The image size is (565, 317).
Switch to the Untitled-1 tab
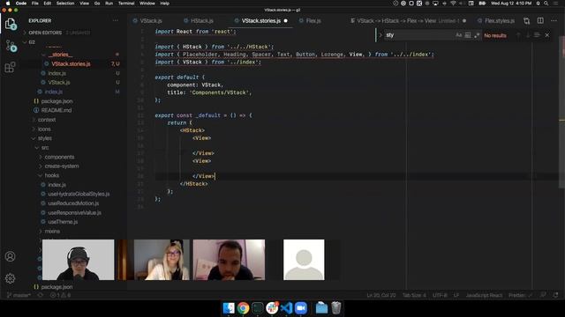(x=407, y=21)
